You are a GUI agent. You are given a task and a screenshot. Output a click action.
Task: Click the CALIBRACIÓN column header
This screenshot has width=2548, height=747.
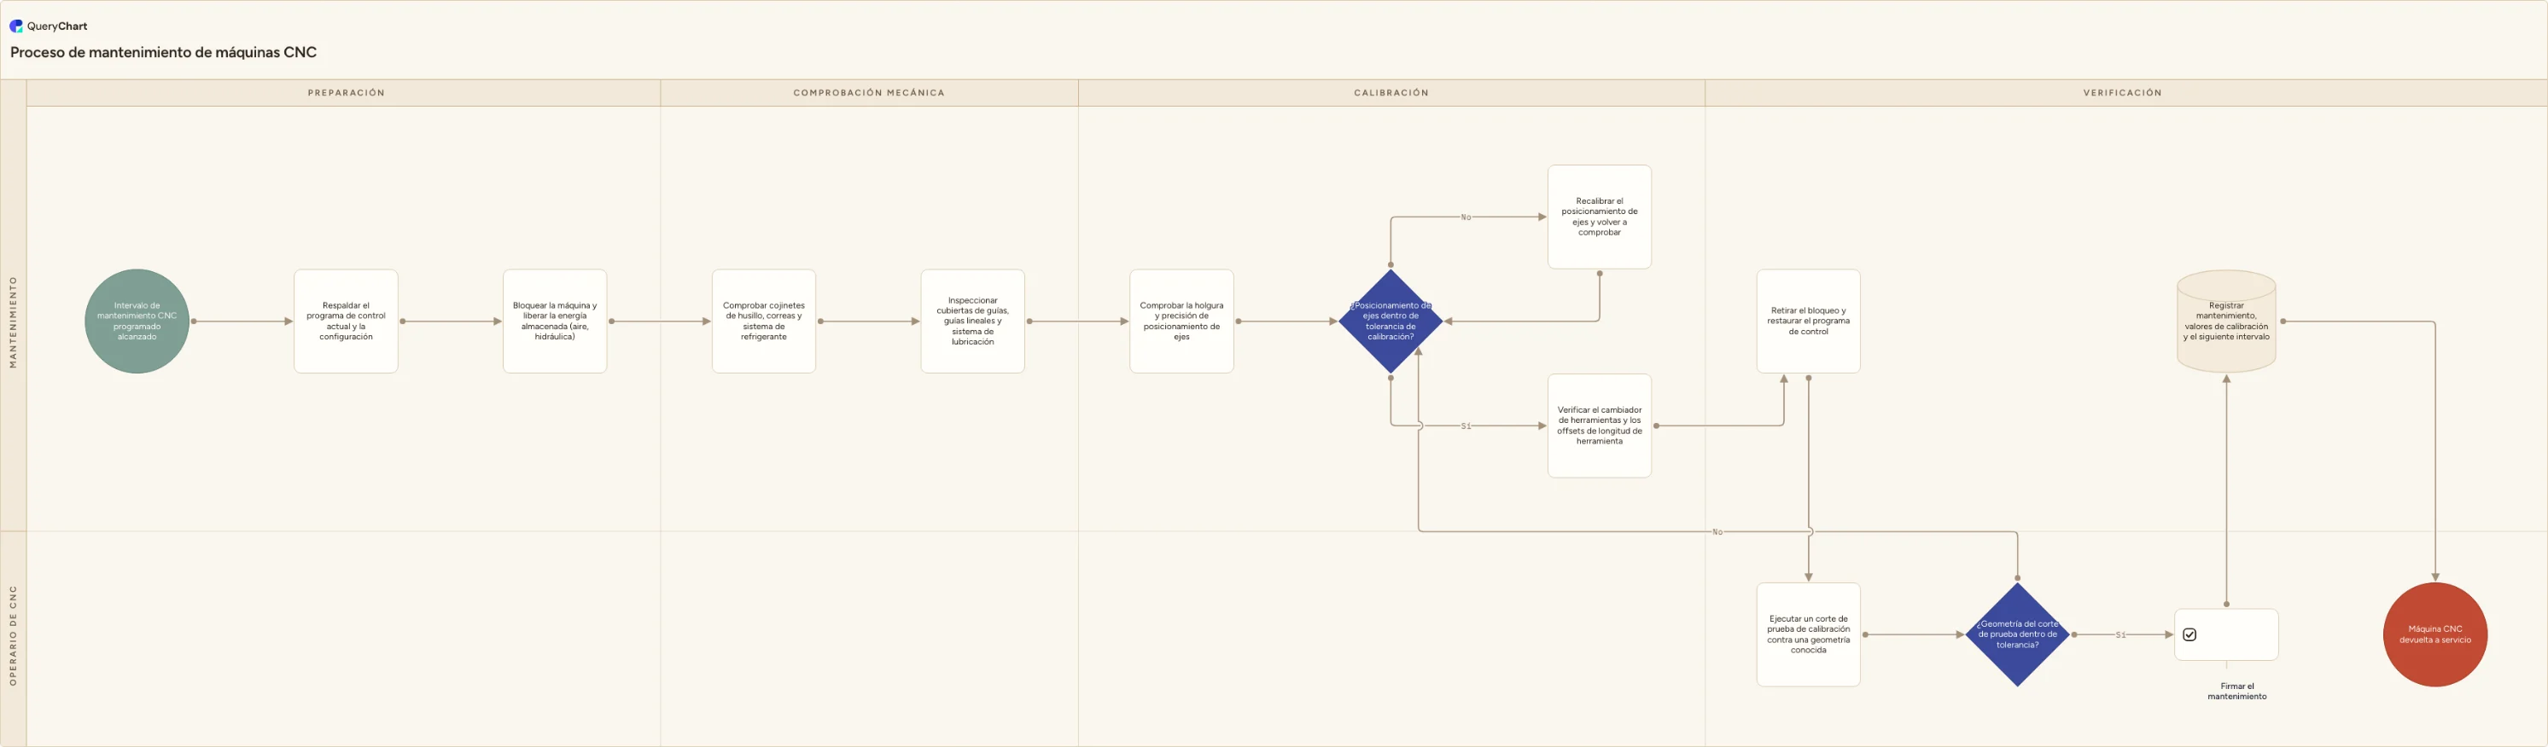tap(1391, 93)
